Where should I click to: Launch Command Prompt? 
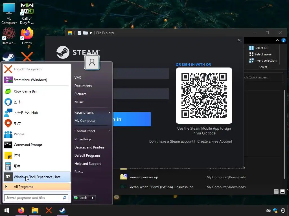point(37,145)
